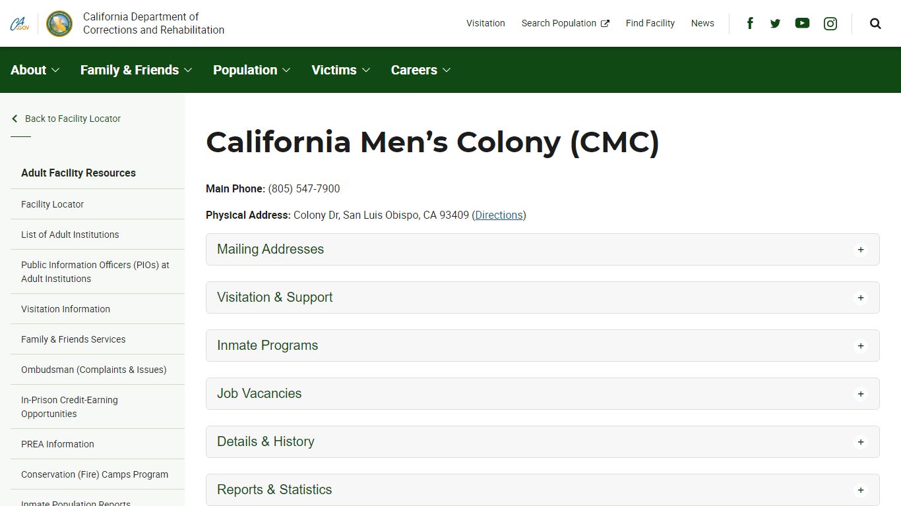Click plus icon on Inmate Programs
Viewport: 901px width, 506px height.
click(860, 346)
